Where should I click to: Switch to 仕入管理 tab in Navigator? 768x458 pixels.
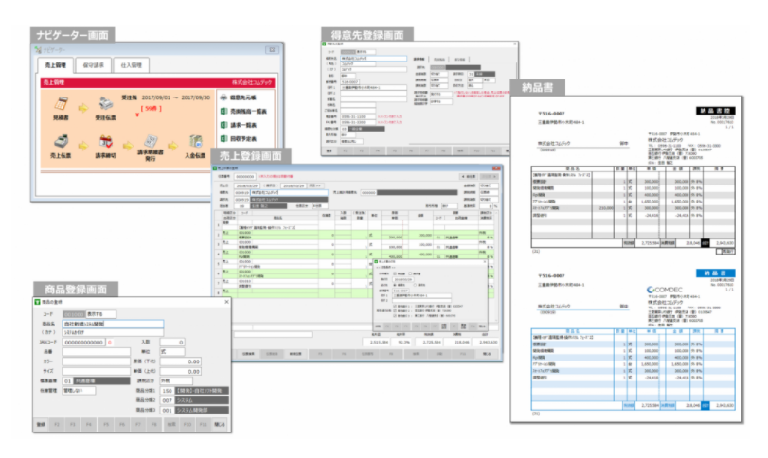click(x=132, y=65)
